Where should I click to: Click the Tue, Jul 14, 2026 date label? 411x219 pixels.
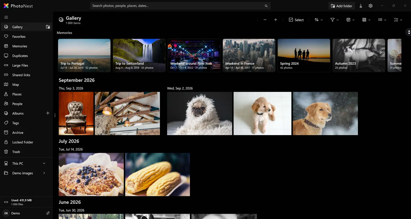(x=71, y=149)
